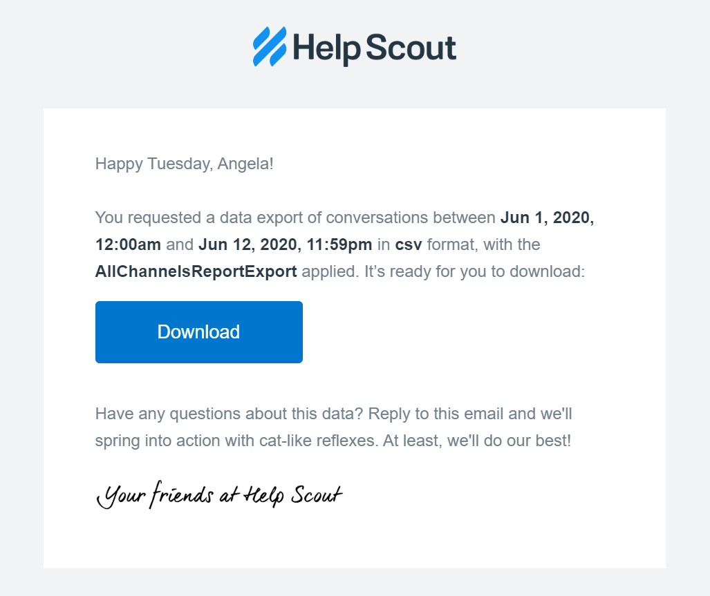Click "At least, we'll do our best!" sentence
Screen dimensions: 710x596
(x=477, y=441)
